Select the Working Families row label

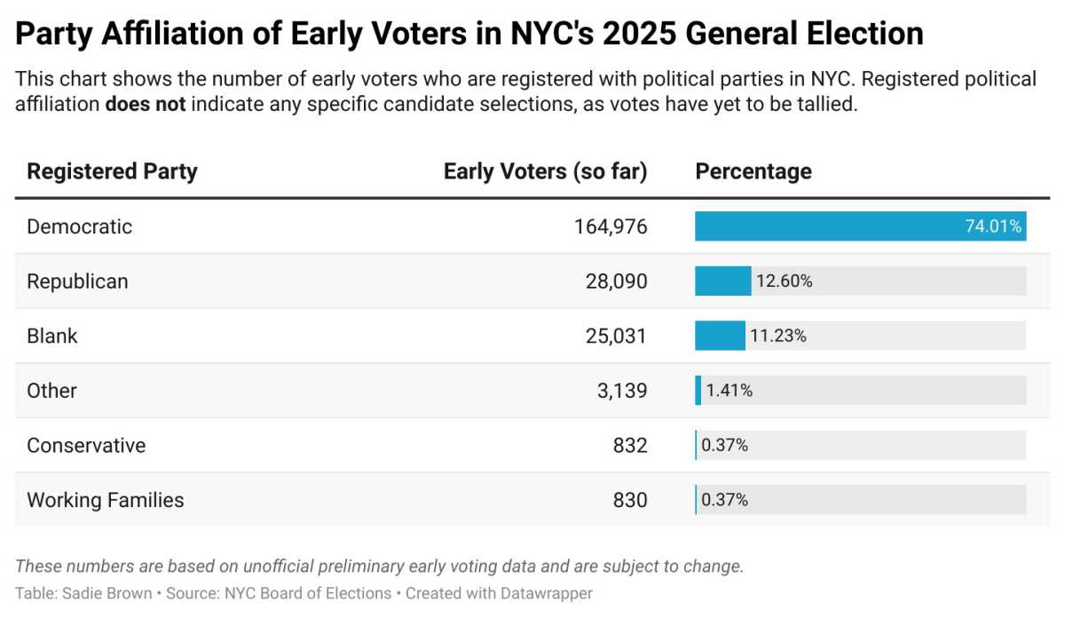click(x=105, y=500)
